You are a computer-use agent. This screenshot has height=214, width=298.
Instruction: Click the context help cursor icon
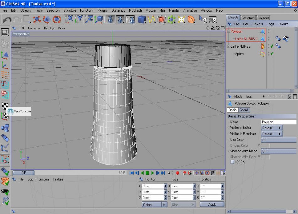pyautogui.click(x=203, y=19)
